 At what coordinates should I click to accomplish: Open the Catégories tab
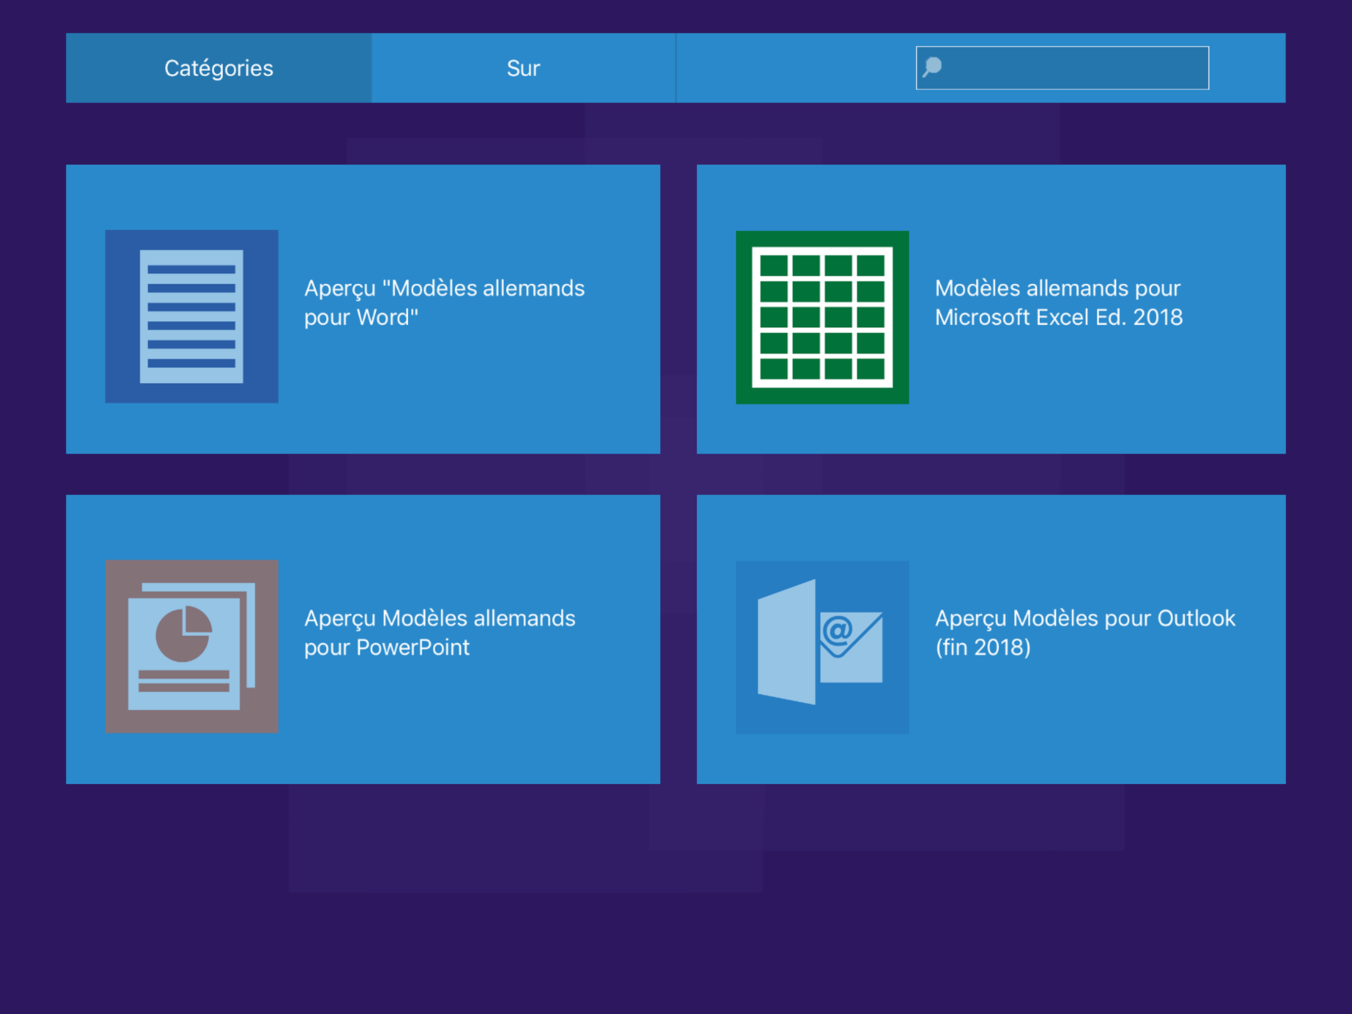pyautogui.click(x=218, y=68)
